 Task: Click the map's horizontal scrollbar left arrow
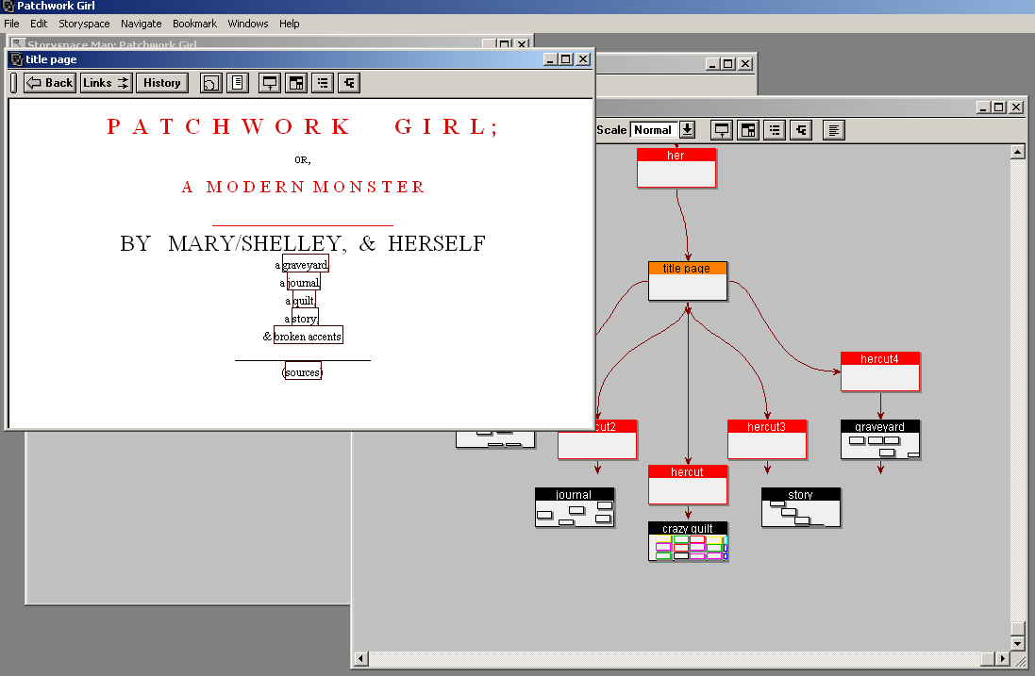361,658
